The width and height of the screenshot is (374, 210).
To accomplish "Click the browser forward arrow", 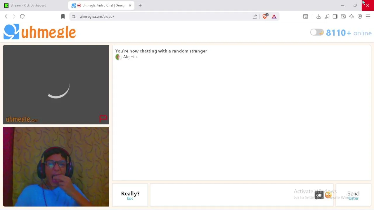I will pyautogui.click(x=14, y=16).
